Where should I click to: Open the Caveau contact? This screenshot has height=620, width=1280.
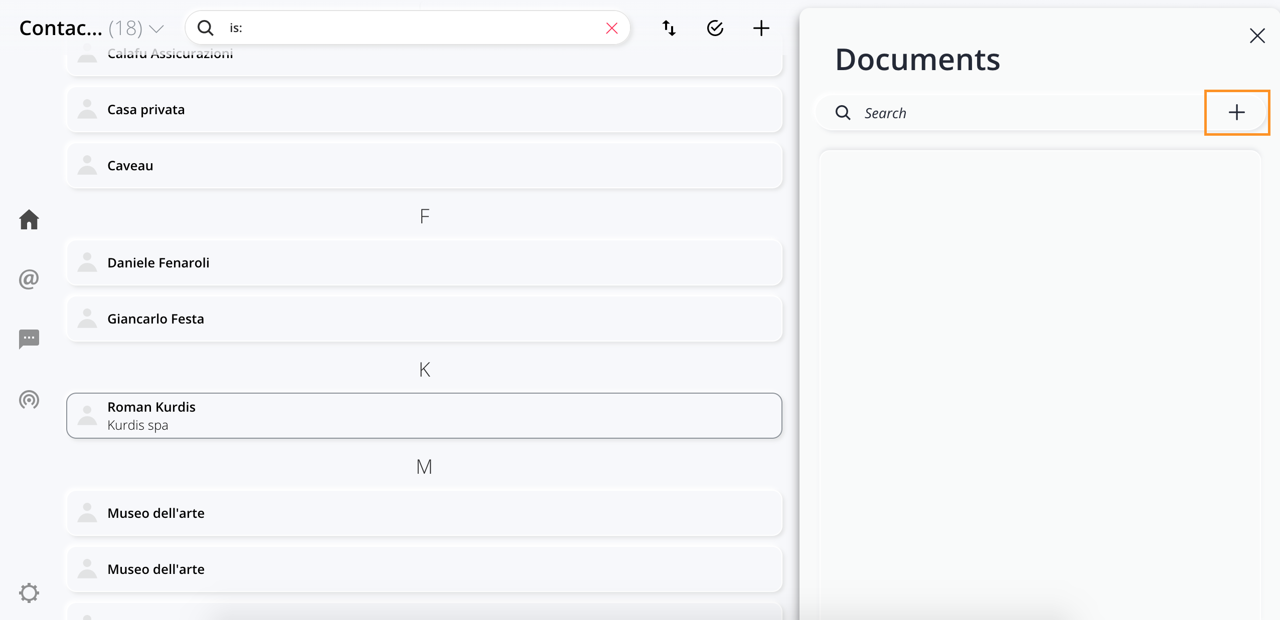pos(424,166)
